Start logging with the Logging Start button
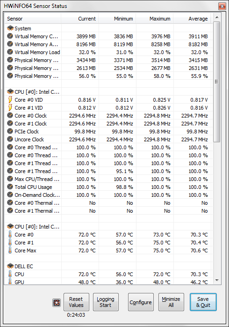The width and height of the screenshot is (229, 327). (106, 302)
